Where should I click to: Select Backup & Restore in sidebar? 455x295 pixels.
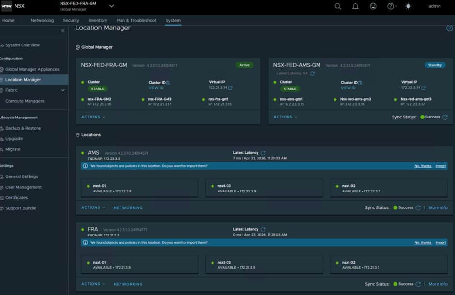[x=23, y=128]
